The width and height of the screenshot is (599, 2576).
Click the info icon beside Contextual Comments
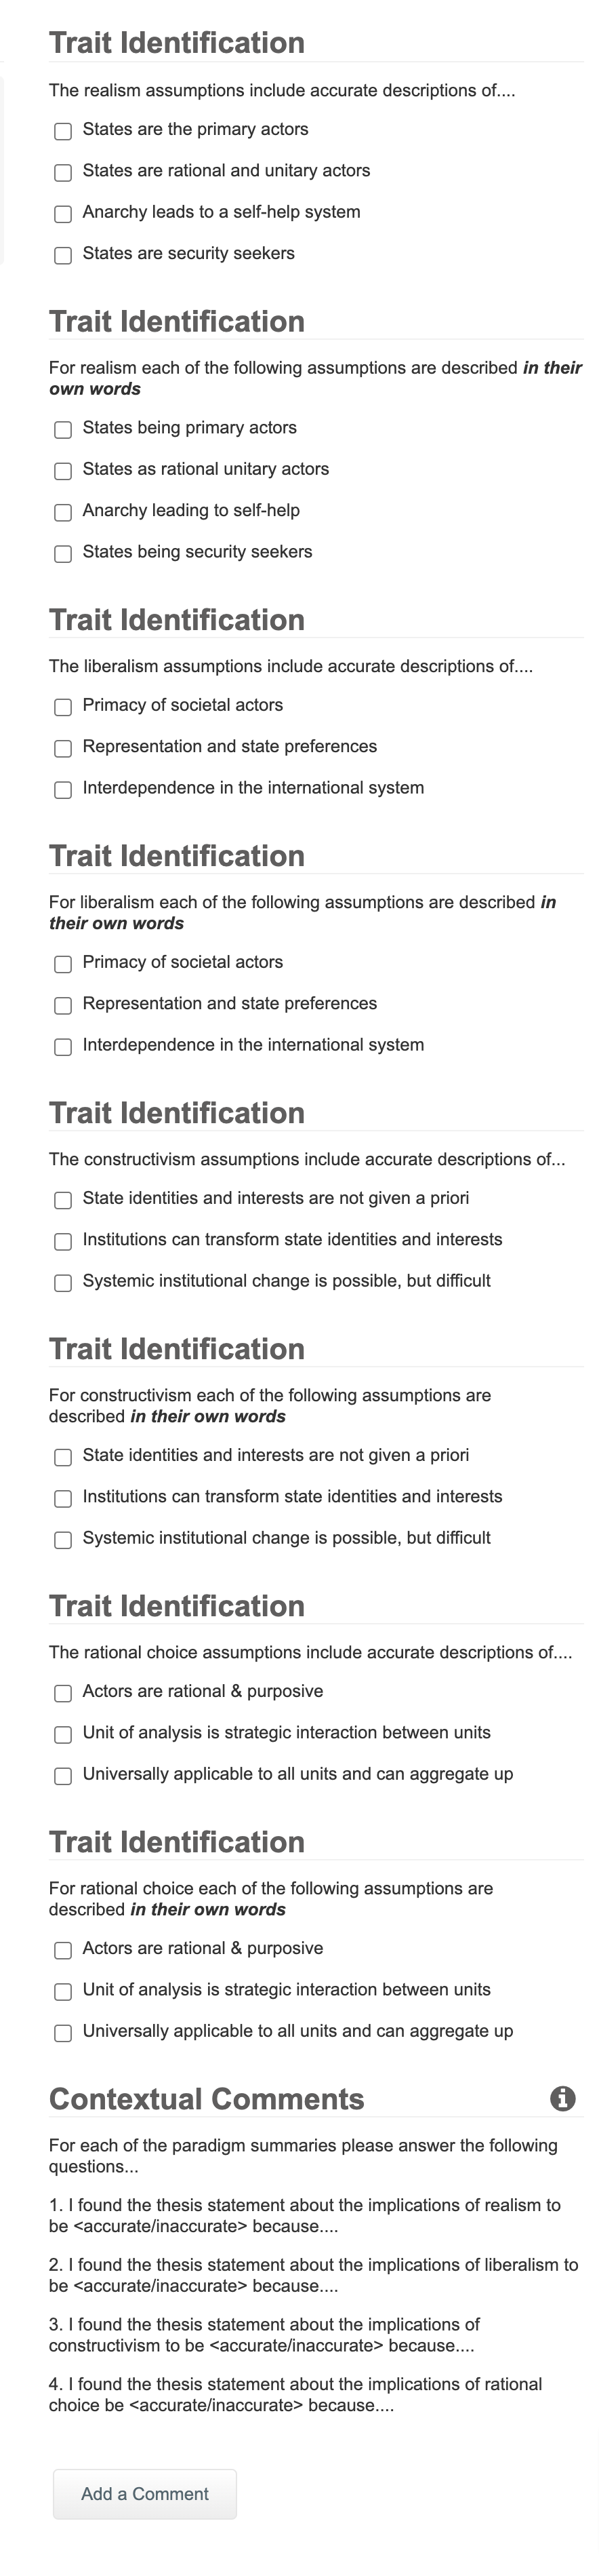(x=563, y=2098)
